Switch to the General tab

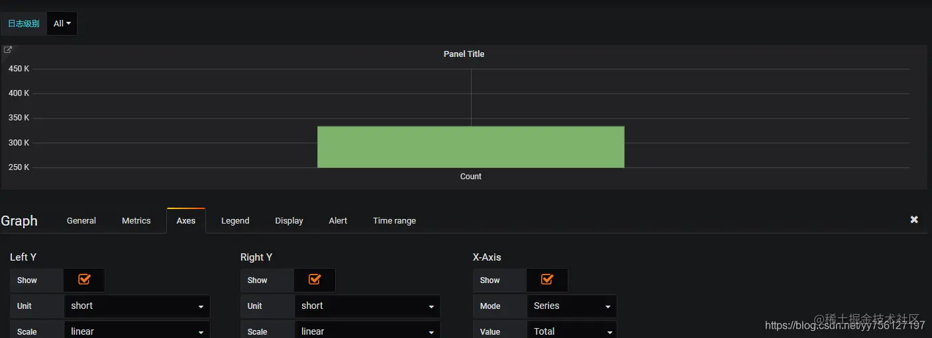click(x=81, y=220)
